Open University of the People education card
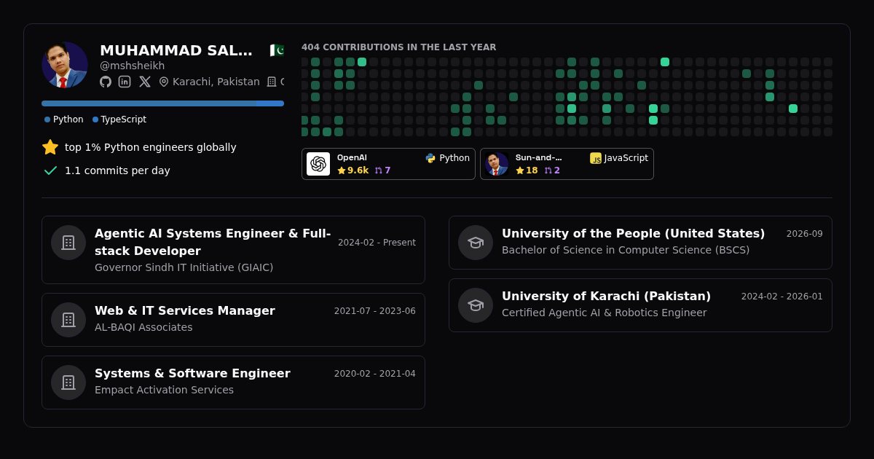 (640, 243)
